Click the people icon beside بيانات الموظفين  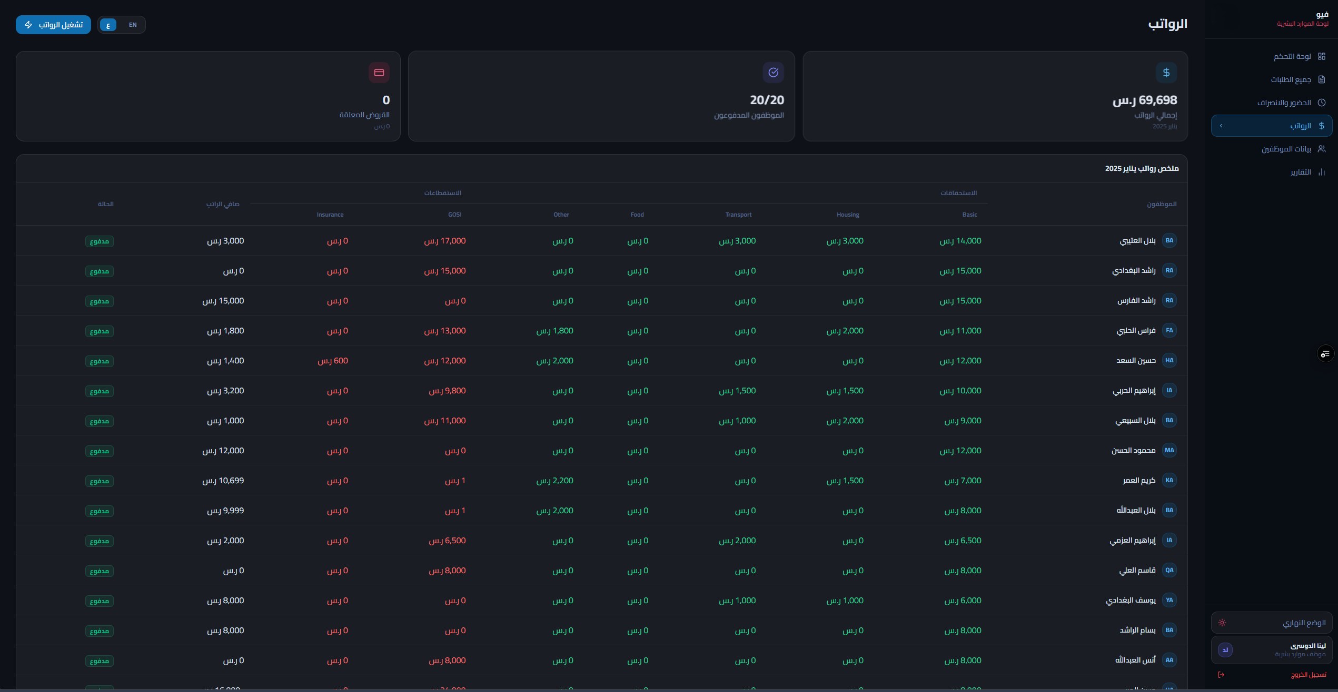point(1321,149)
